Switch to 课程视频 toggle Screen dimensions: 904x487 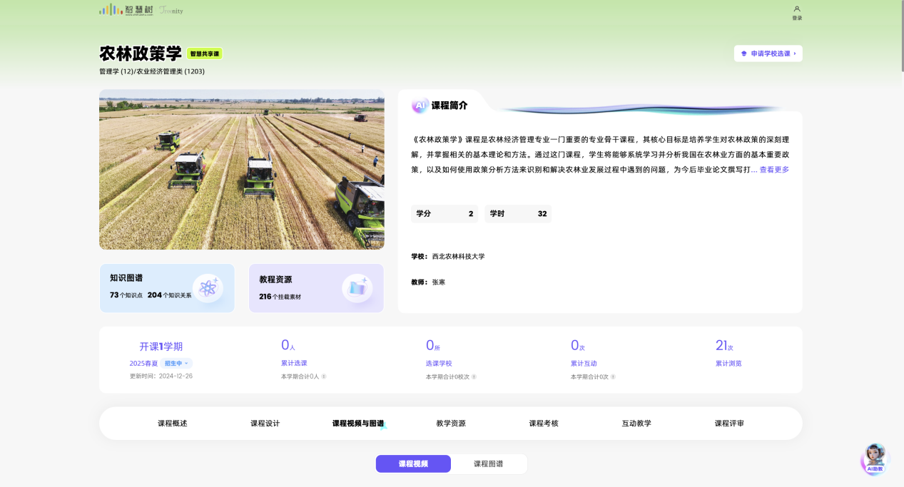tap(413, 463)
